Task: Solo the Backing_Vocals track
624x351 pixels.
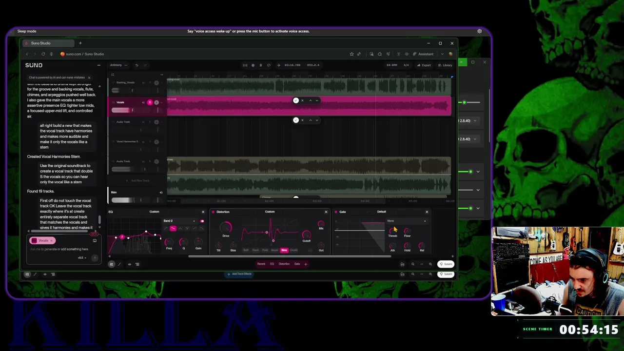Action: tap(150, 82)
